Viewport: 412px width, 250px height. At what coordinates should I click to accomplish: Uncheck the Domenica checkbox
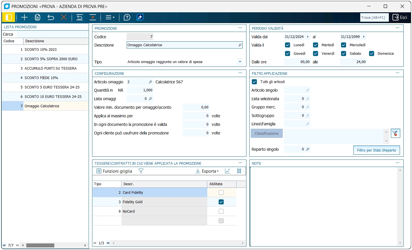pyautogui.click(x=371, y=53)
